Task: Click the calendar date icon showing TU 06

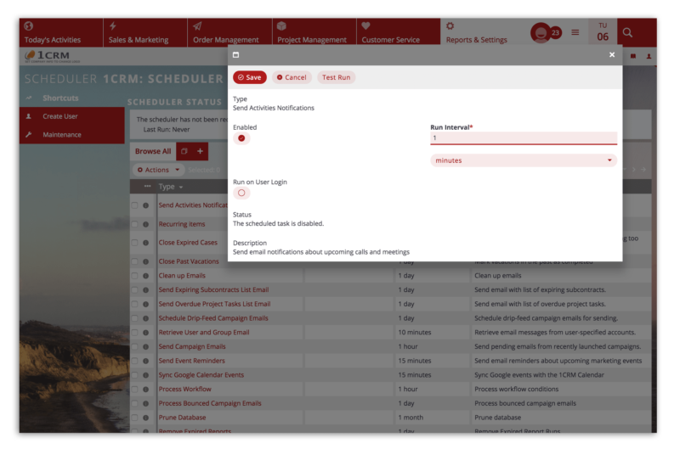Action: point(602,32)
